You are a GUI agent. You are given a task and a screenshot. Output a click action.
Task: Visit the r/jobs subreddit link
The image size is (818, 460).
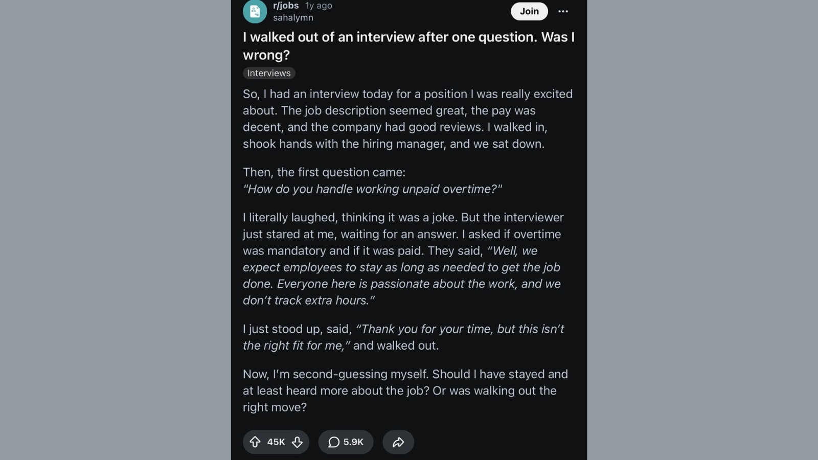[x=286, y=6]
